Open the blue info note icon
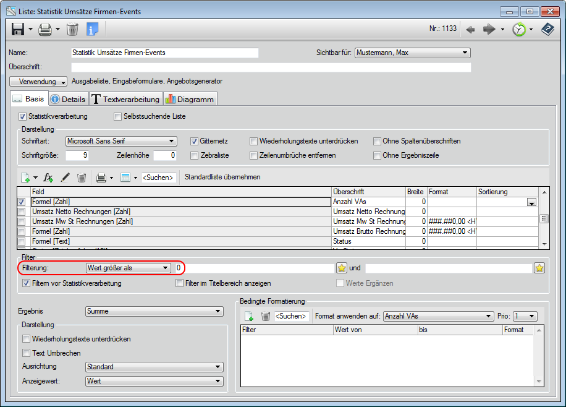566x407 pixels. tap(93, 29)
